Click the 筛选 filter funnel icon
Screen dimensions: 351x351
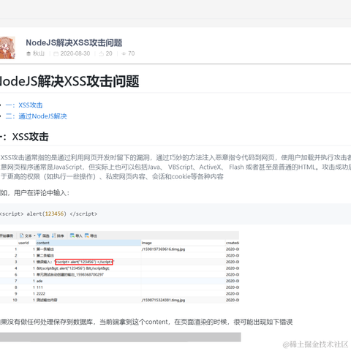[39, 235]
